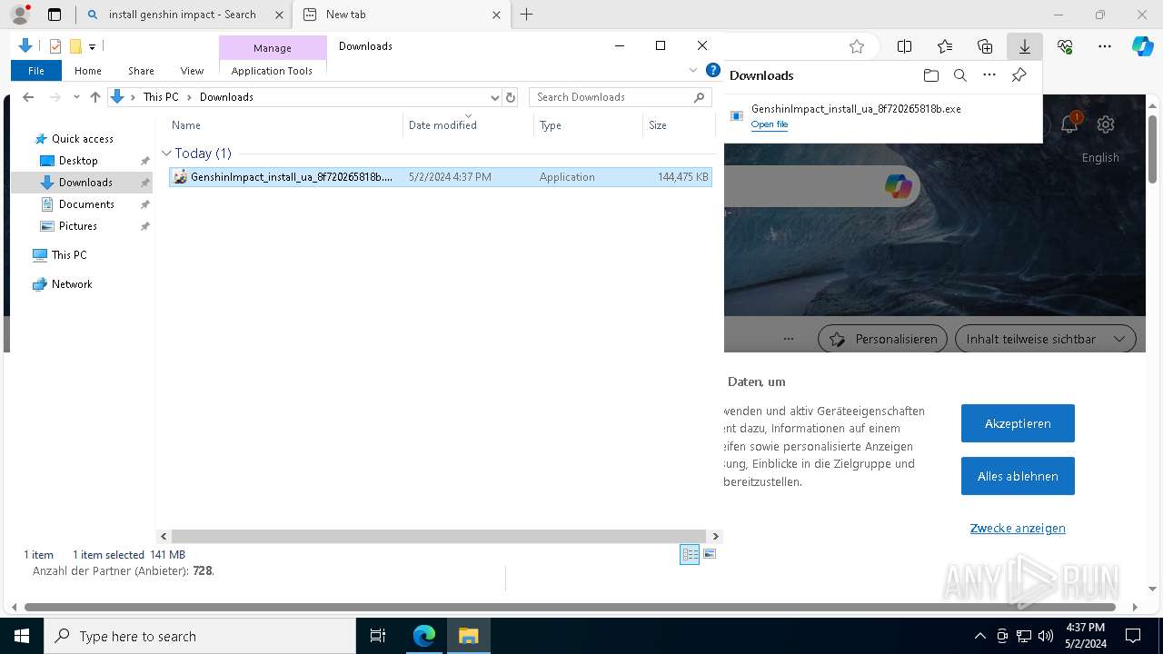Go up one folder level

(95, 97)
